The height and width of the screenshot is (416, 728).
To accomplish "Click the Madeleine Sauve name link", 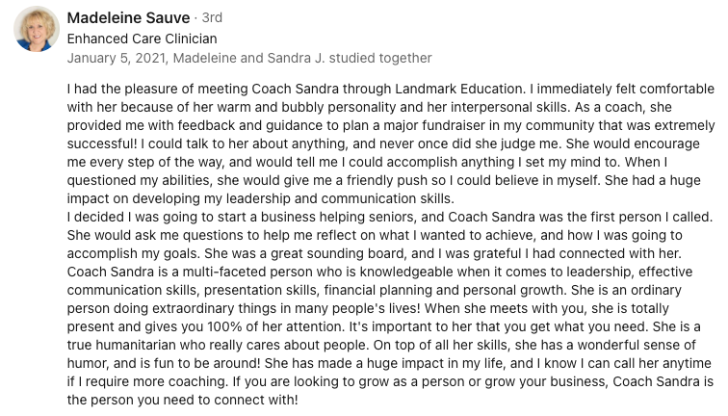I will (x=129, y=17).
